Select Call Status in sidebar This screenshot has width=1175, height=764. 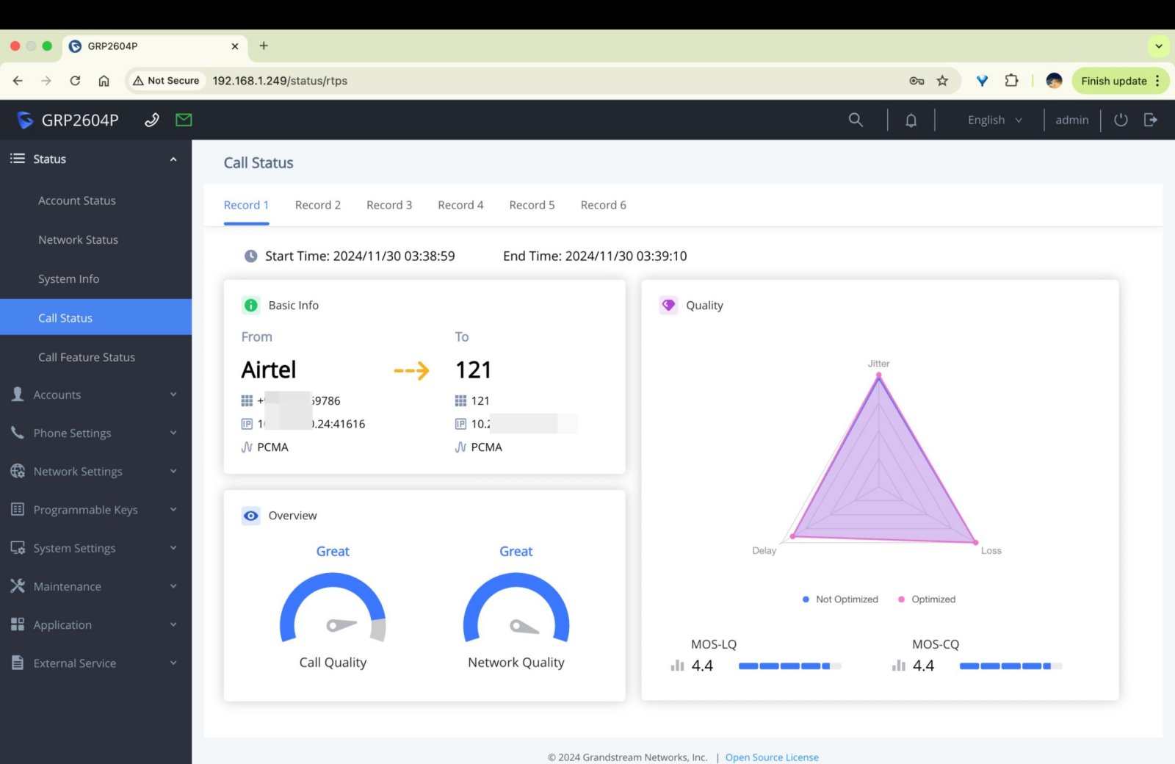[95, 317]
